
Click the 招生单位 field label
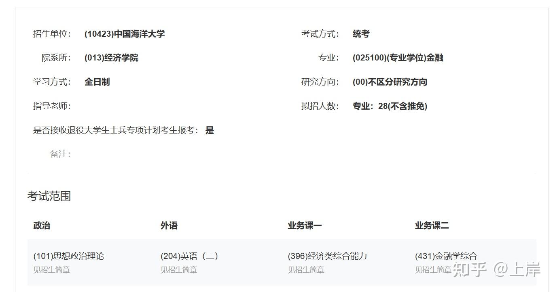click(x=52, y=34)
